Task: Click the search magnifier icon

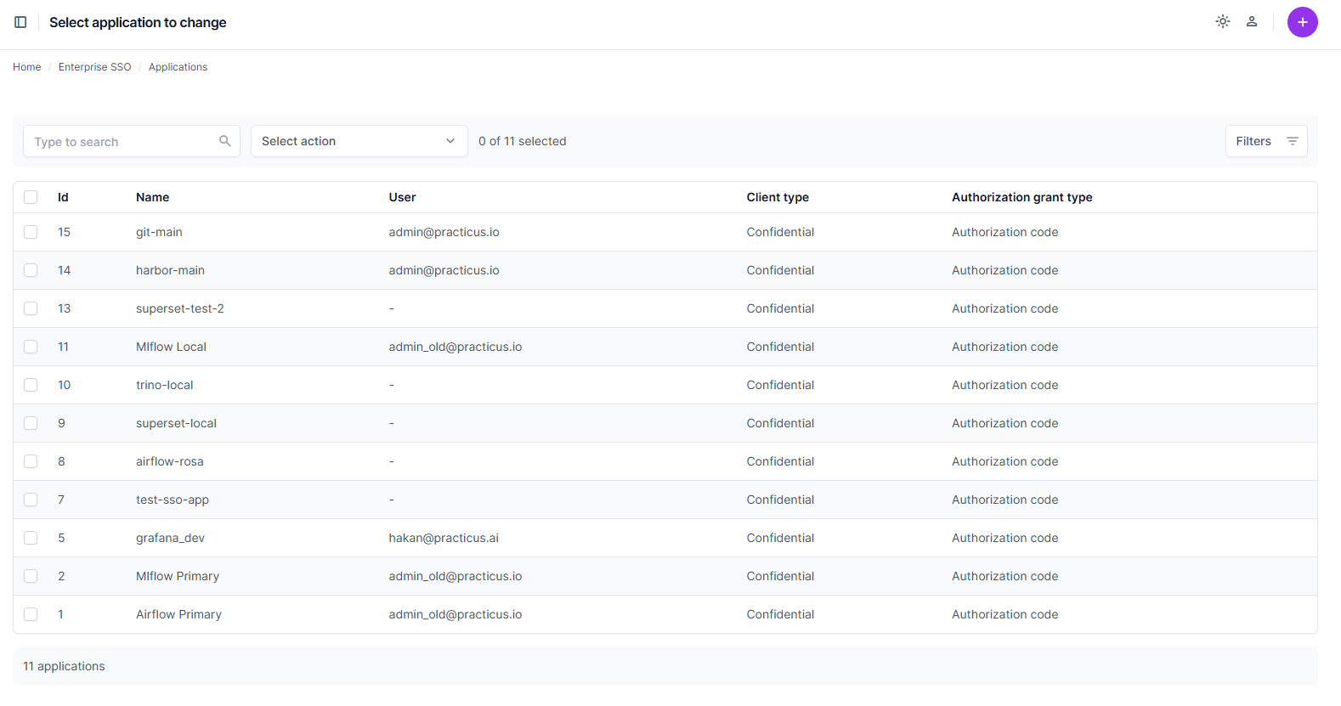Action: coord(225,141)
